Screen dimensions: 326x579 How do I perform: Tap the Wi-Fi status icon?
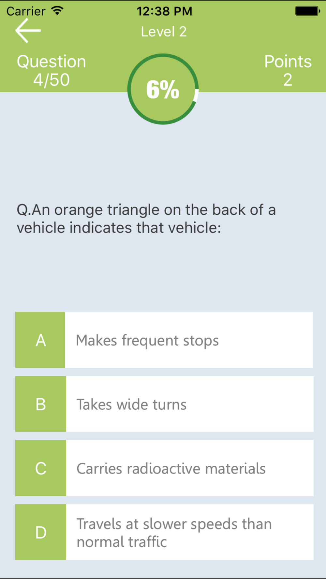(x=57, y=11)
